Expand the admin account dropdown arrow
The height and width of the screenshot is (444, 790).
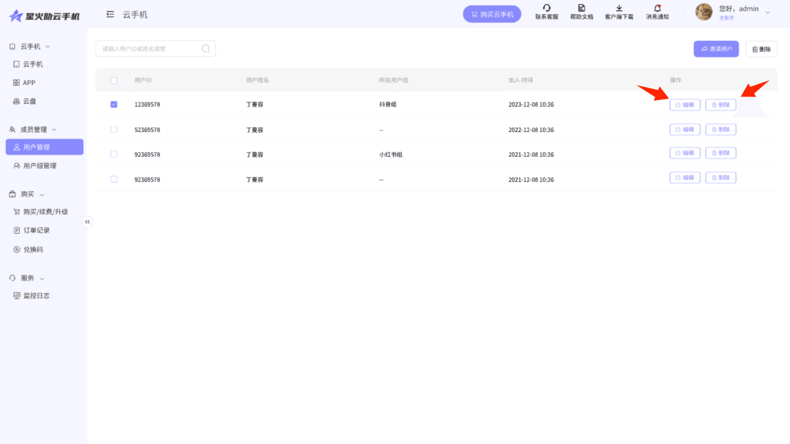pyautogui.click(x=768, y=13)
